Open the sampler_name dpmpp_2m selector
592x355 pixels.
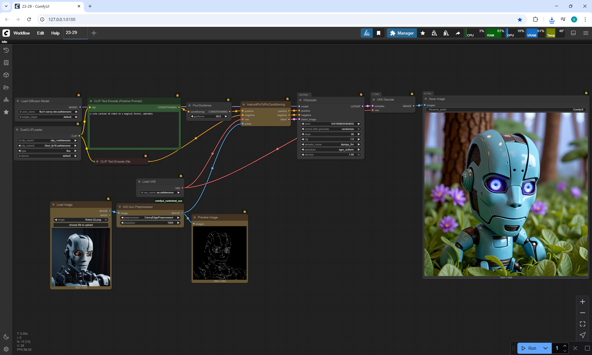pos(331,144)
